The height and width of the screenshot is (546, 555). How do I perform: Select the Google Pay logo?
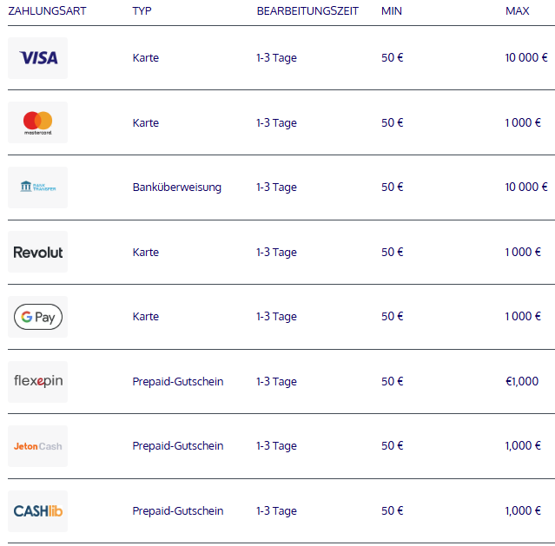[x=38, y=317]
